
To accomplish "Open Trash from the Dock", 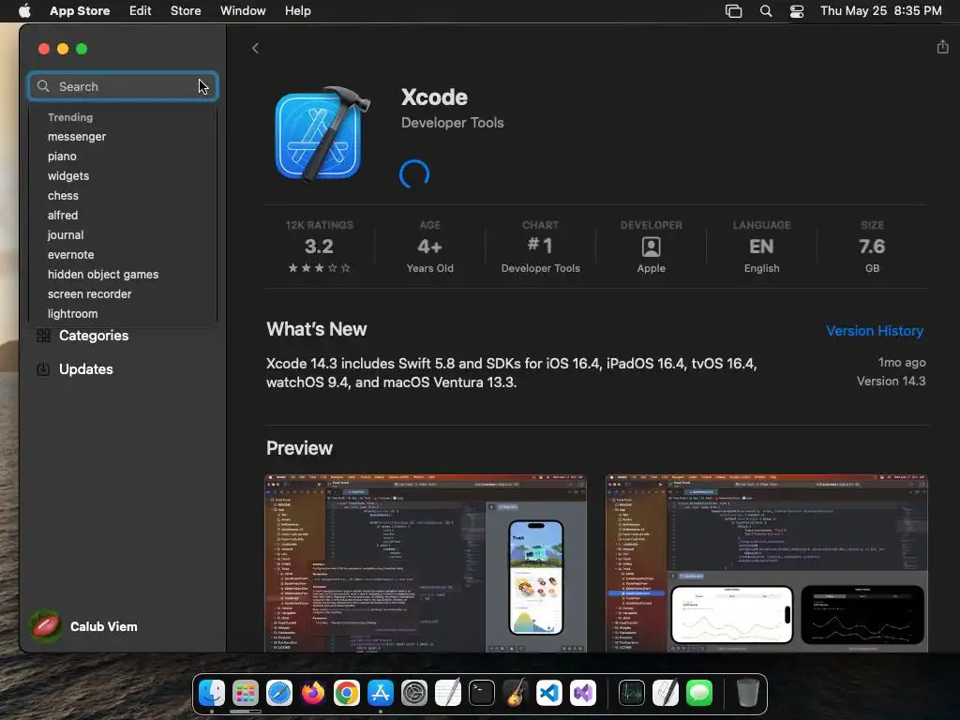I will pyautogui.click(x=747, y=693).
